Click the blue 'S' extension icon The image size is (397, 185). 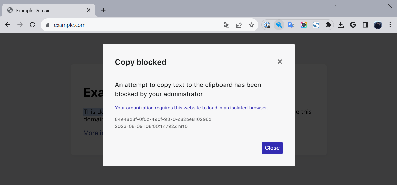click(x=316, y=25)
